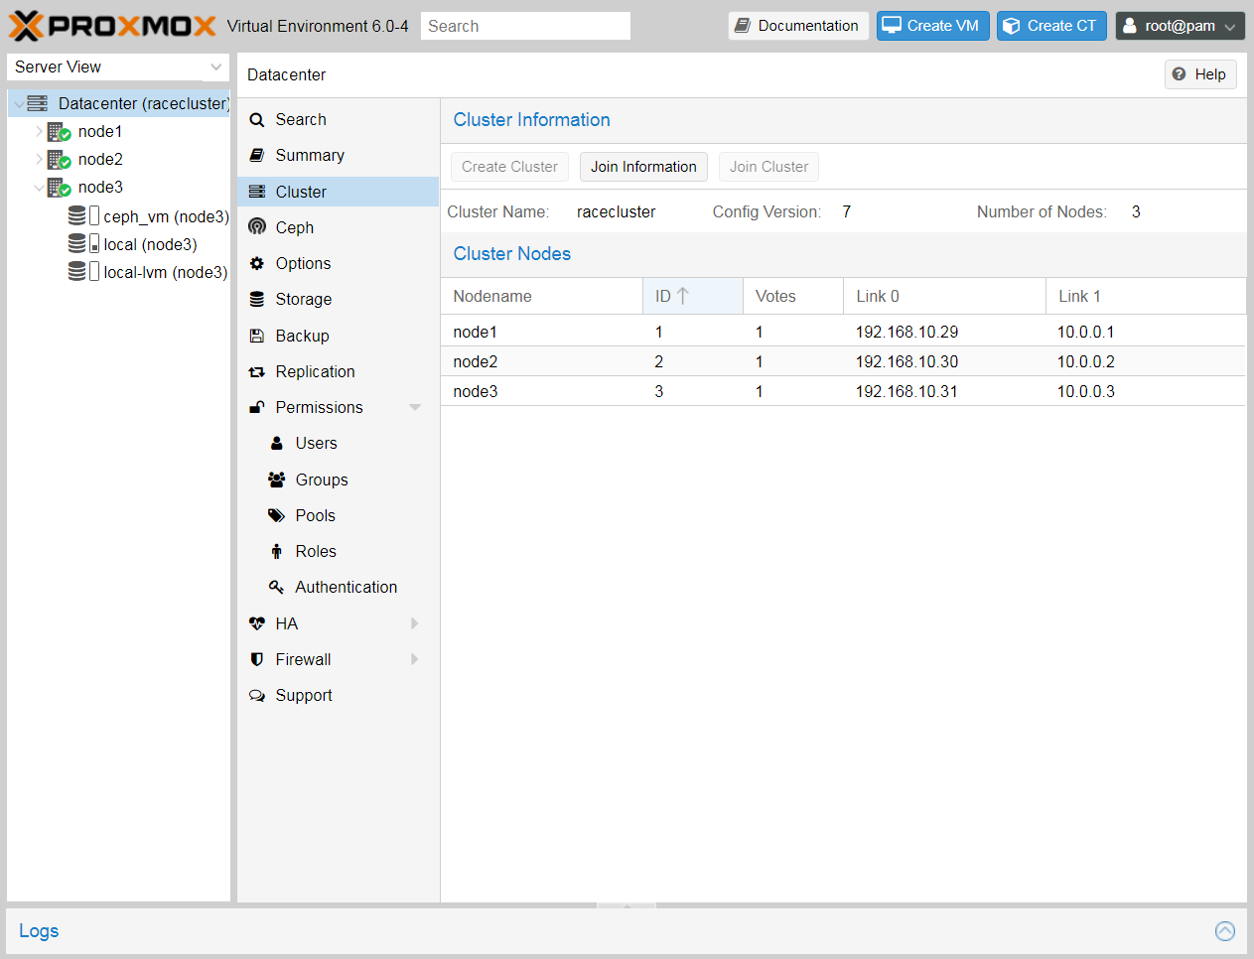Click the Create Cluster button

[x=509, y=167]
